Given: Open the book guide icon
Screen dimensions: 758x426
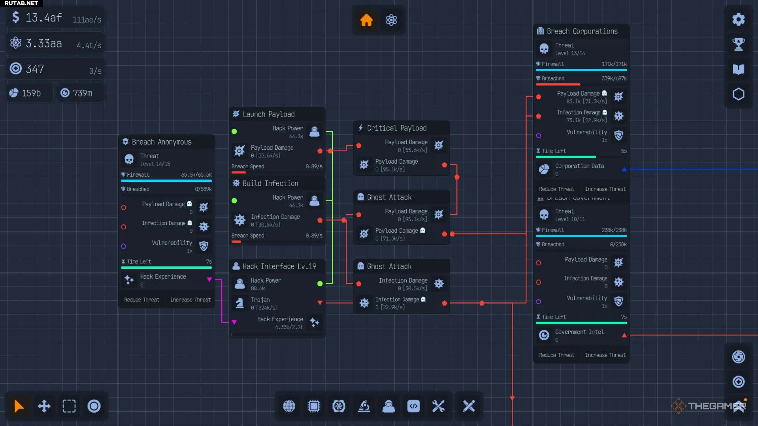Looking at the screenshot, I should pos(738,69).
